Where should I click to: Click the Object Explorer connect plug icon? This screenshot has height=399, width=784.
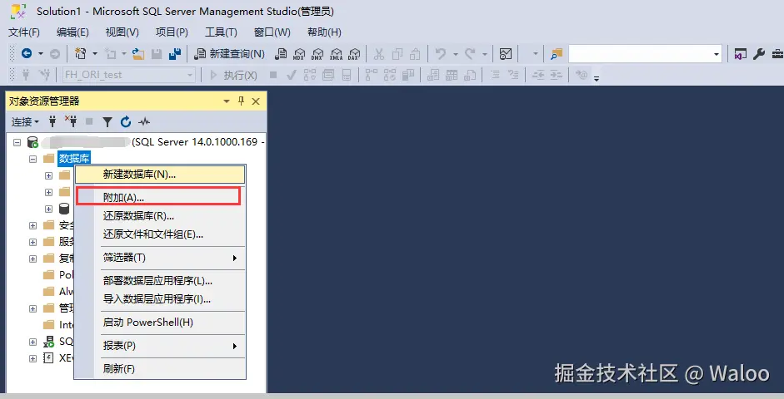point(52,121)
